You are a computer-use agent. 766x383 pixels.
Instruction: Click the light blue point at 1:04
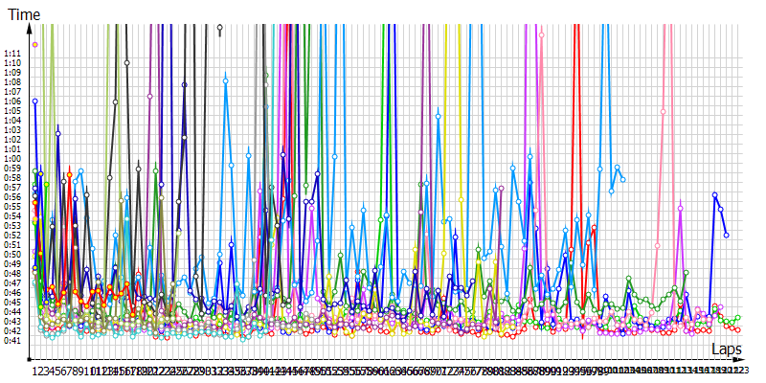(x=439, y=117)
